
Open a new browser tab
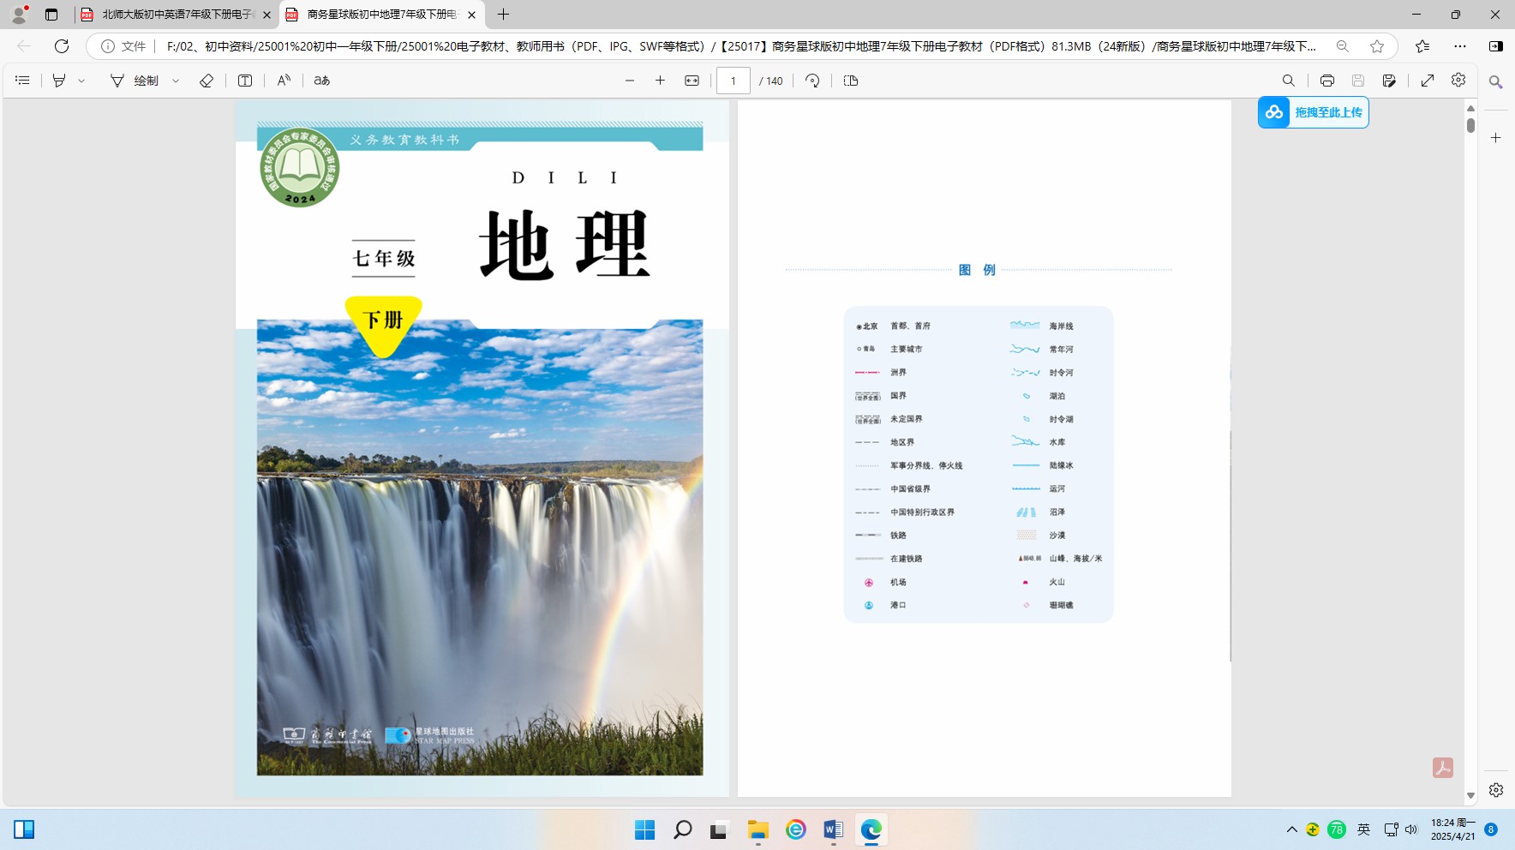click(x=503, y=15)
